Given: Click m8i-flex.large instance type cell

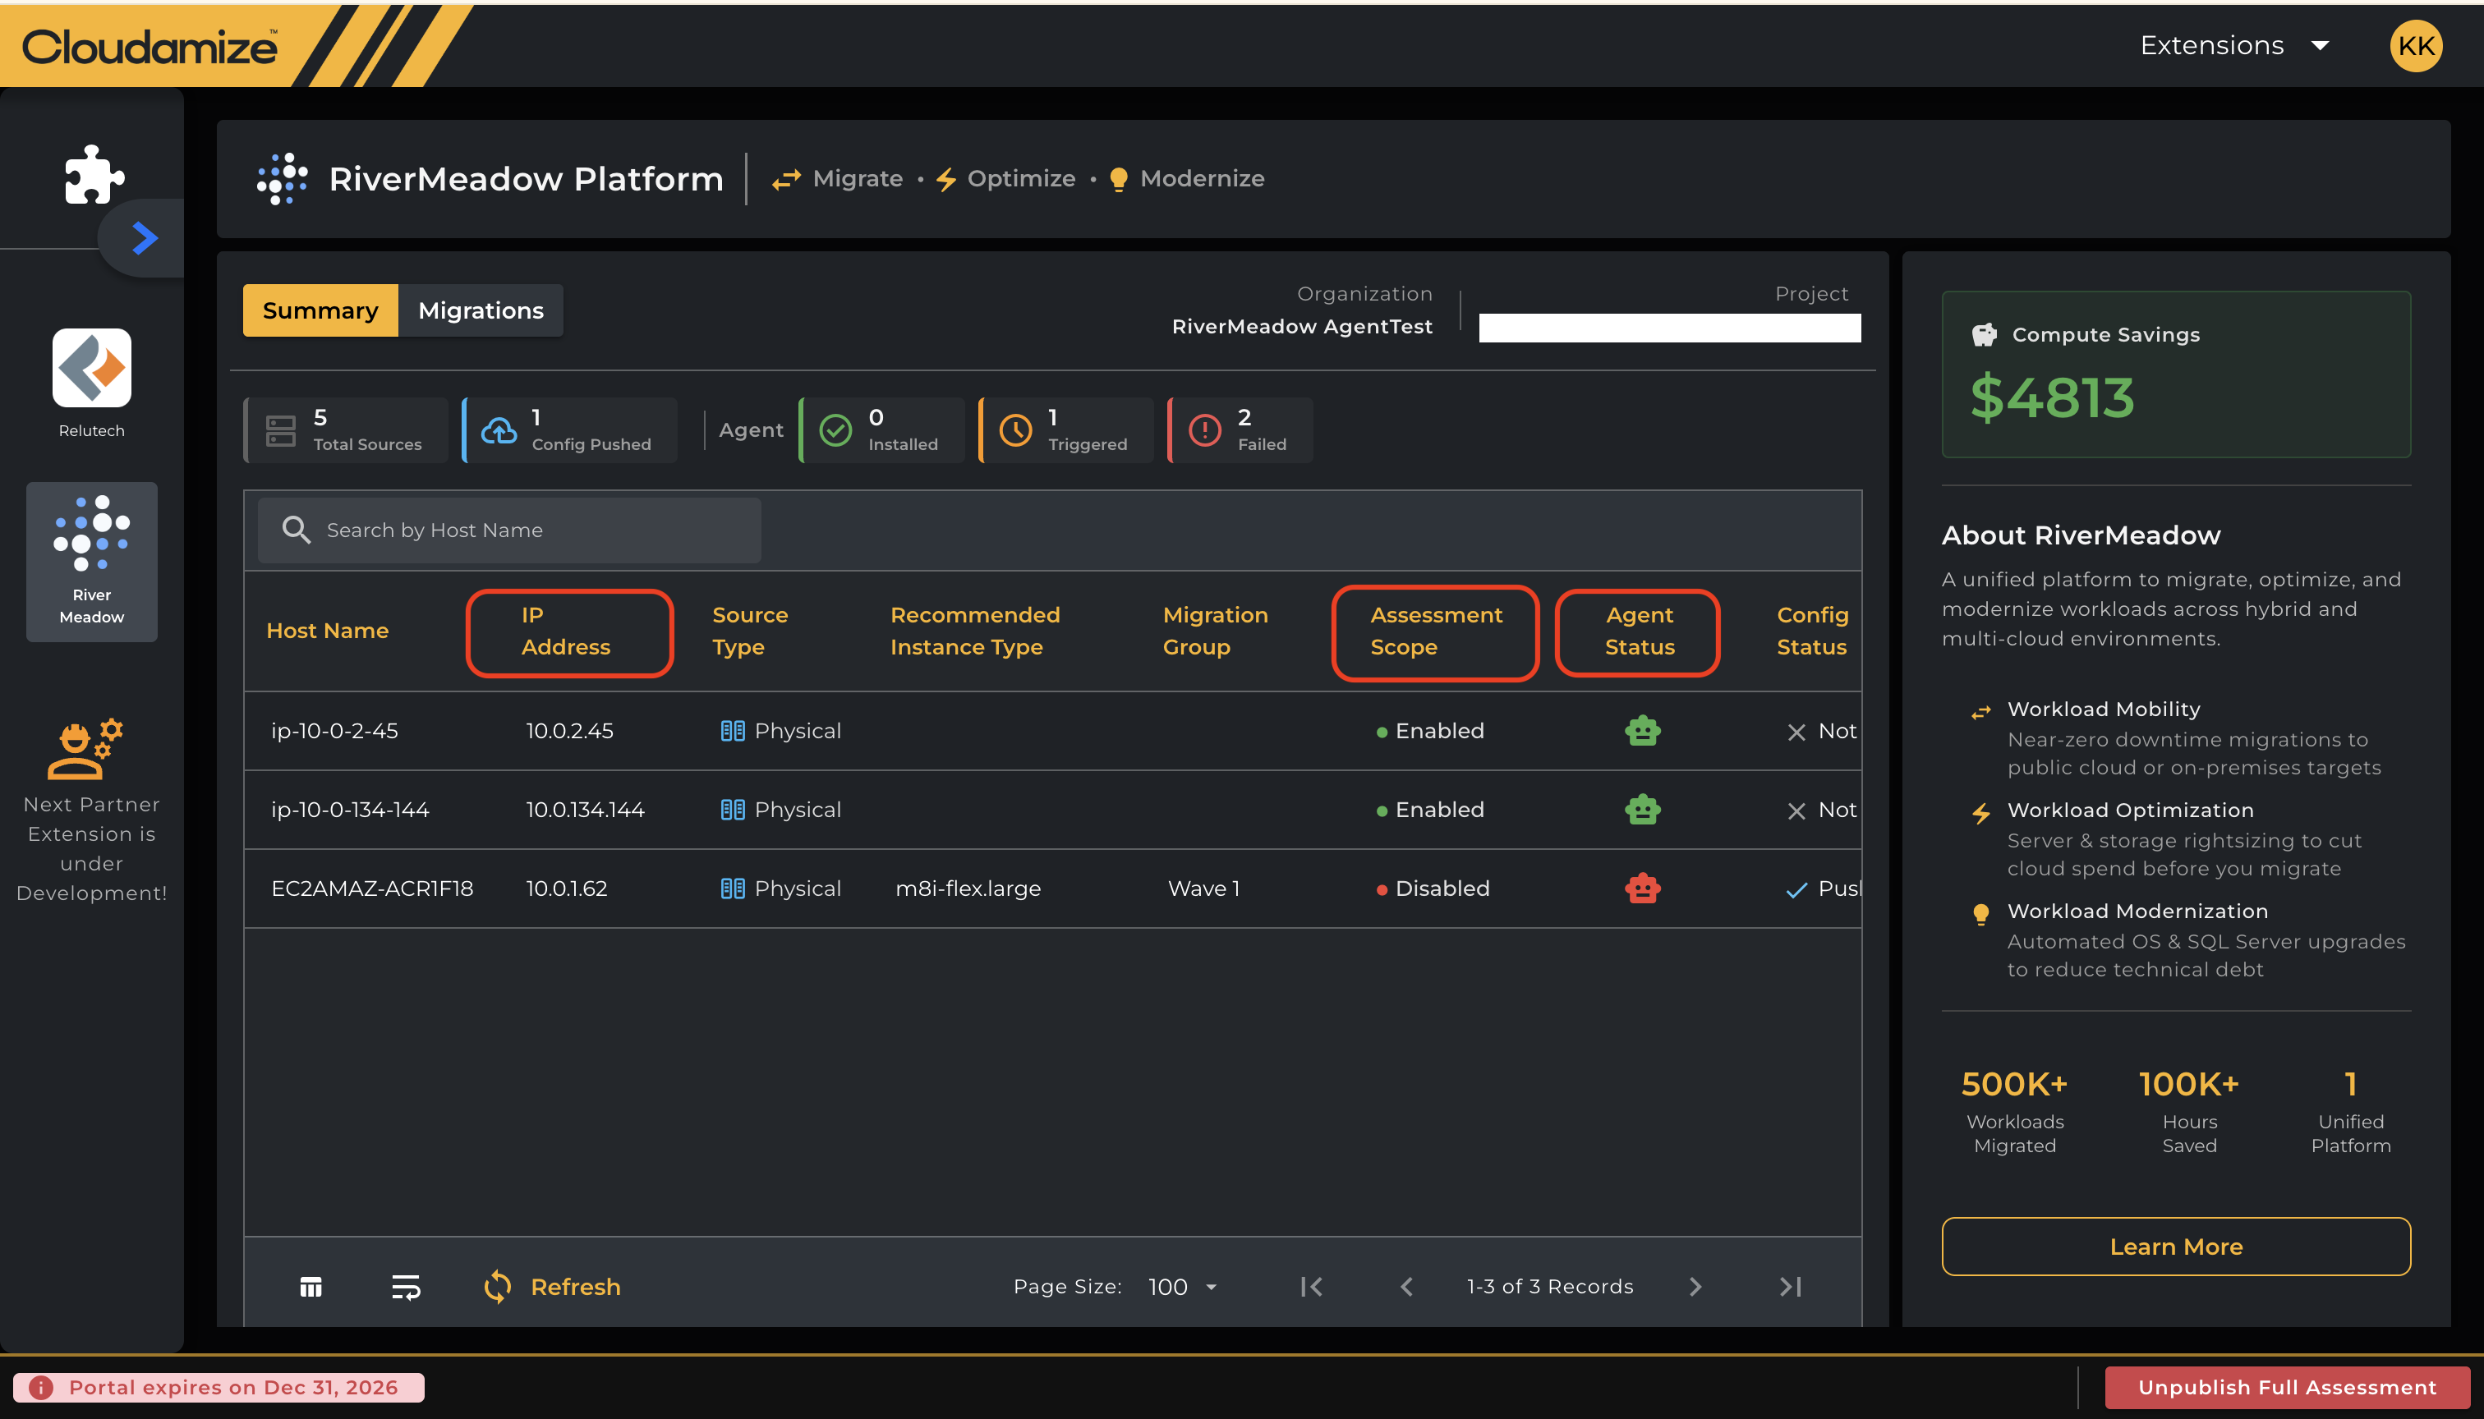Looking at the screenshot, I should pos(968,889).
